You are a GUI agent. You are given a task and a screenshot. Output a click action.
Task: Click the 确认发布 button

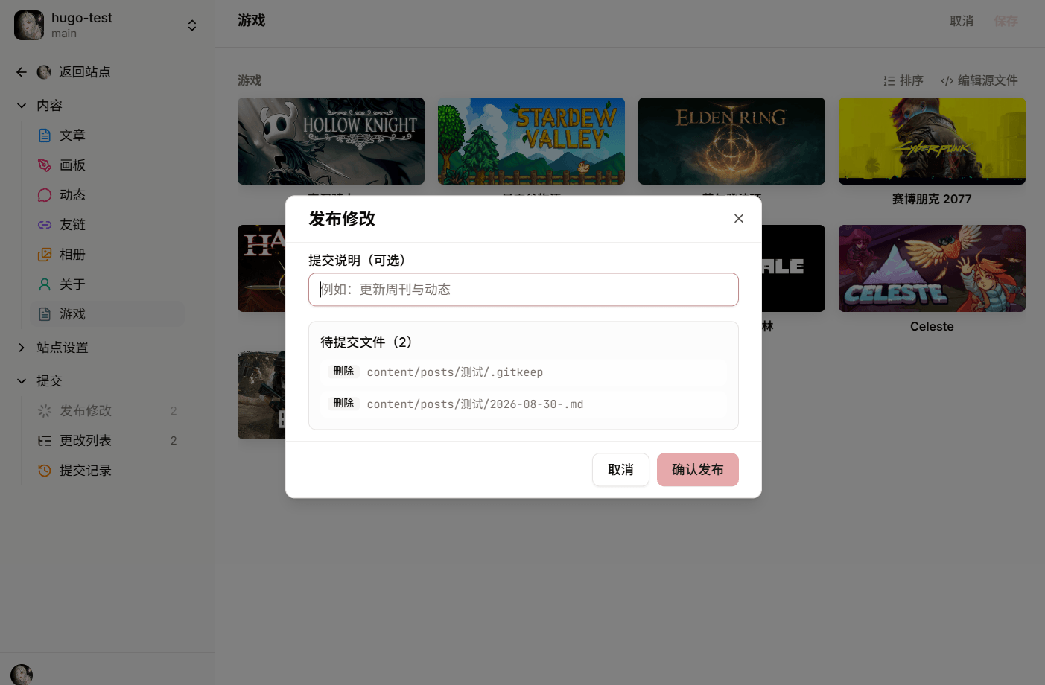coord(698,470)
